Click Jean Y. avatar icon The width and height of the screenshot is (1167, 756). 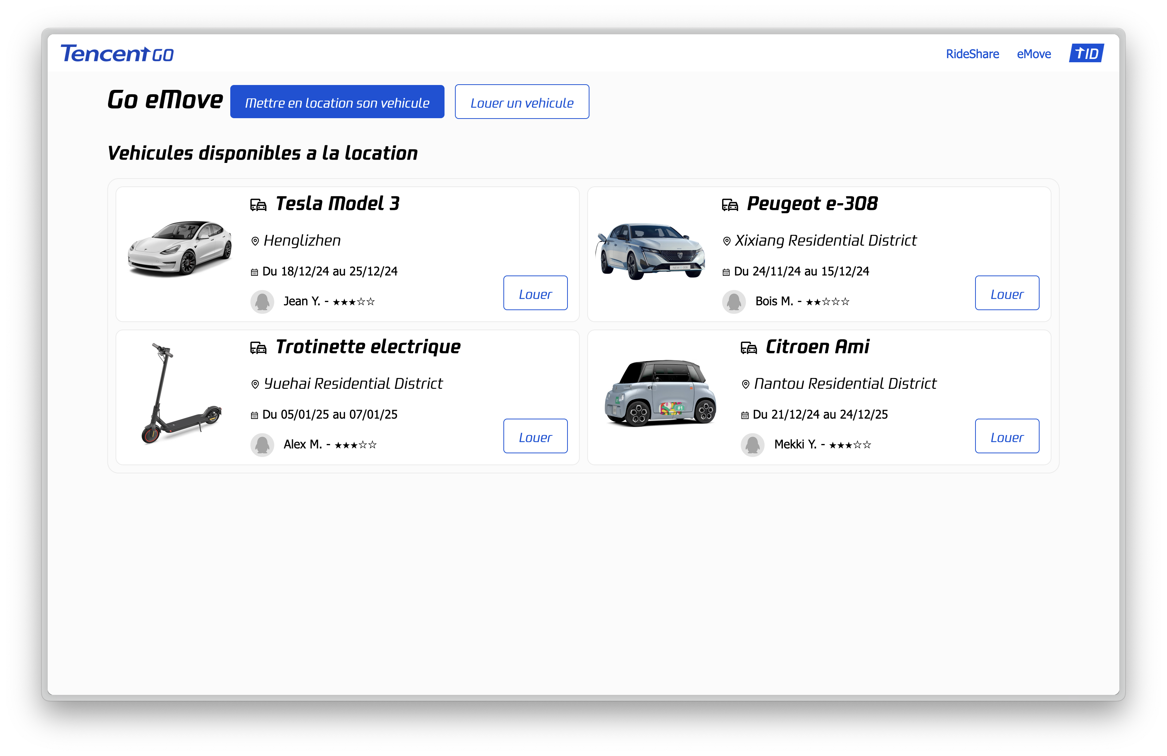point(262,301)
